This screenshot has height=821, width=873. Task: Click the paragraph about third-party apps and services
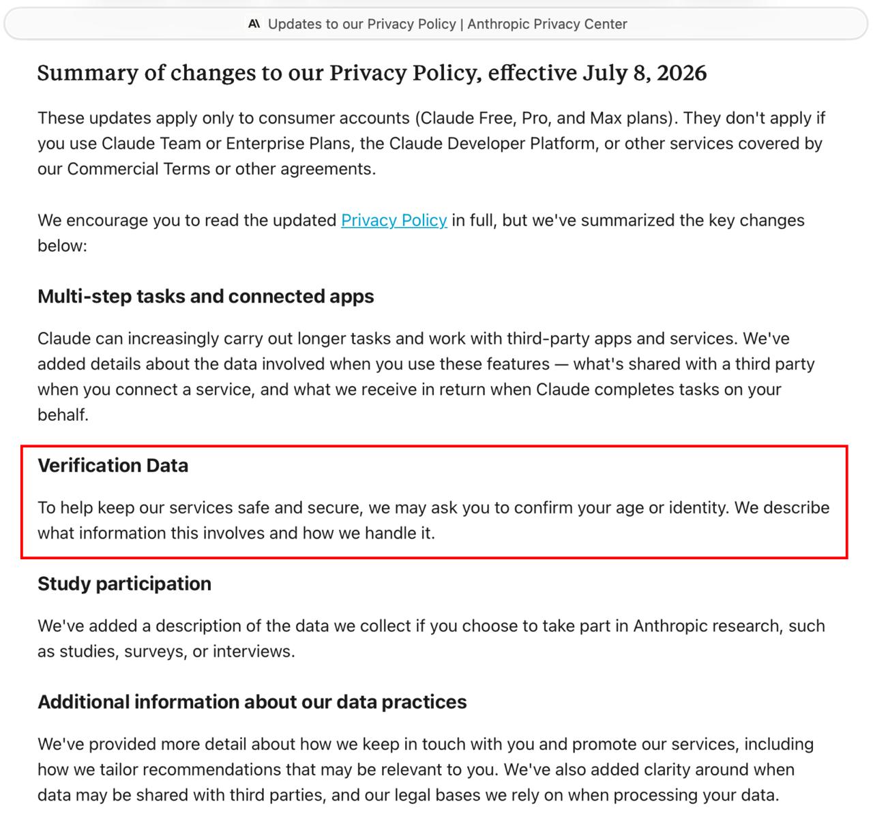point(426,376)
